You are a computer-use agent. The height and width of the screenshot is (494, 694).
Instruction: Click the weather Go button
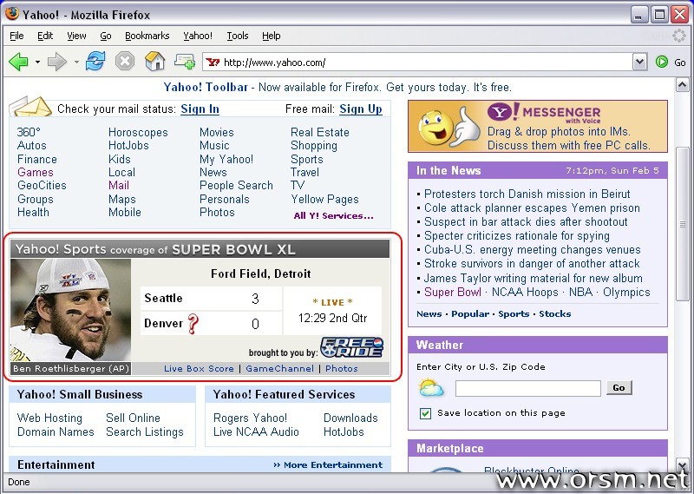(619, 388)
